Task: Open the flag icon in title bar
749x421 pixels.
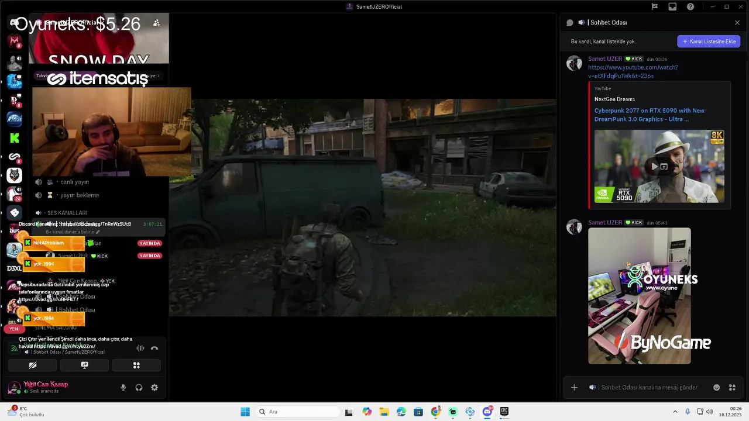Action: coord(655,6)
